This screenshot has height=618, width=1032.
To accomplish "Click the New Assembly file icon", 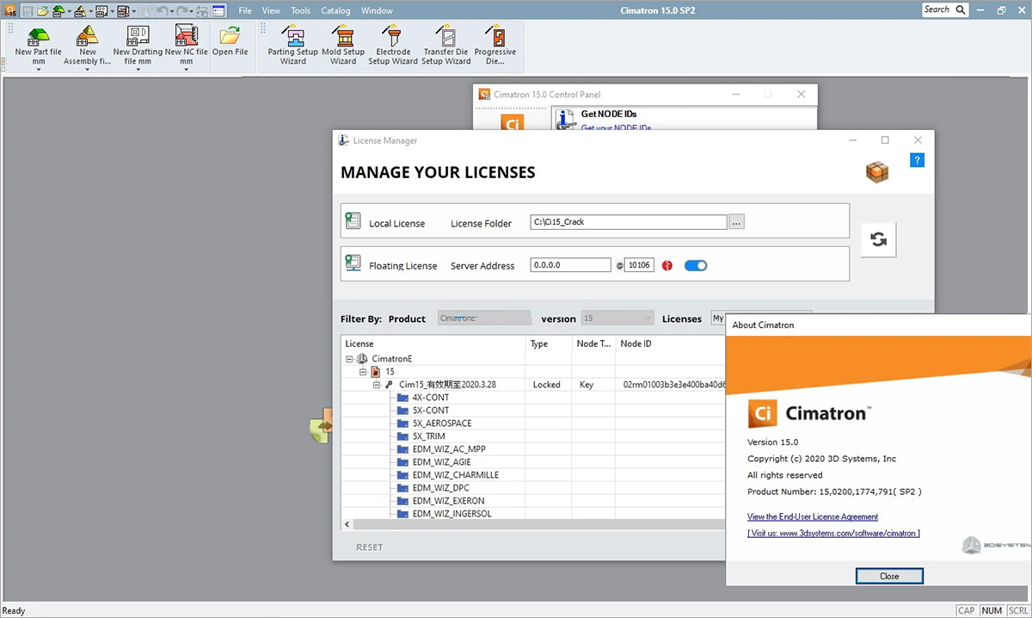I will pyautogui.click(x=87, y=36).
